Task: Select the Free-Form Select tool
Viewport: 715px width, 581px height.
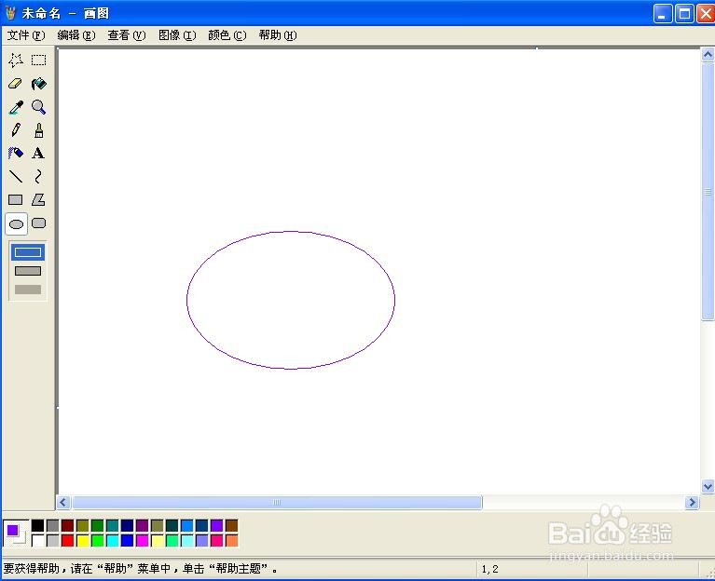Action: 16,61
